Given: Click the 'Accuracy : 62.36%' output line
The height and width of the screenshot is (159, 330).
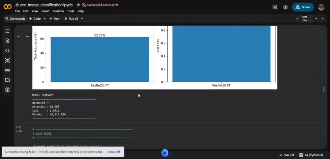Looking at the screenshot, I should [x=46, y=107].
